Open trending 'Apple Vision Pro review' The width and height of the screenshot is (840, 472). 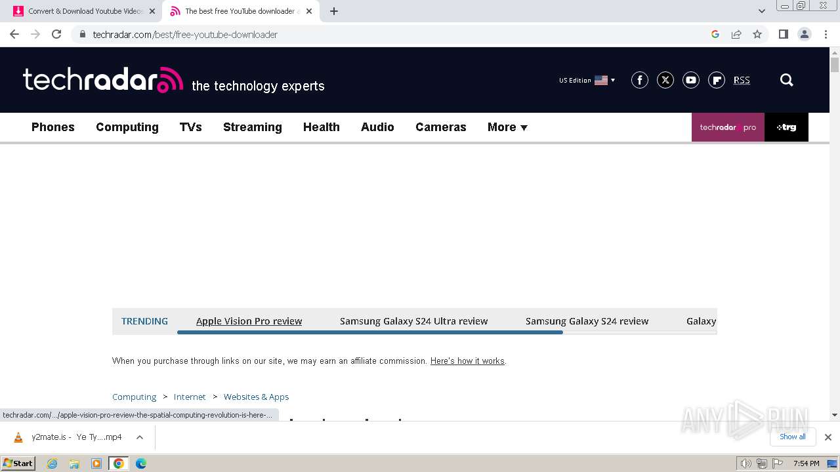click(x=249, y=321)
